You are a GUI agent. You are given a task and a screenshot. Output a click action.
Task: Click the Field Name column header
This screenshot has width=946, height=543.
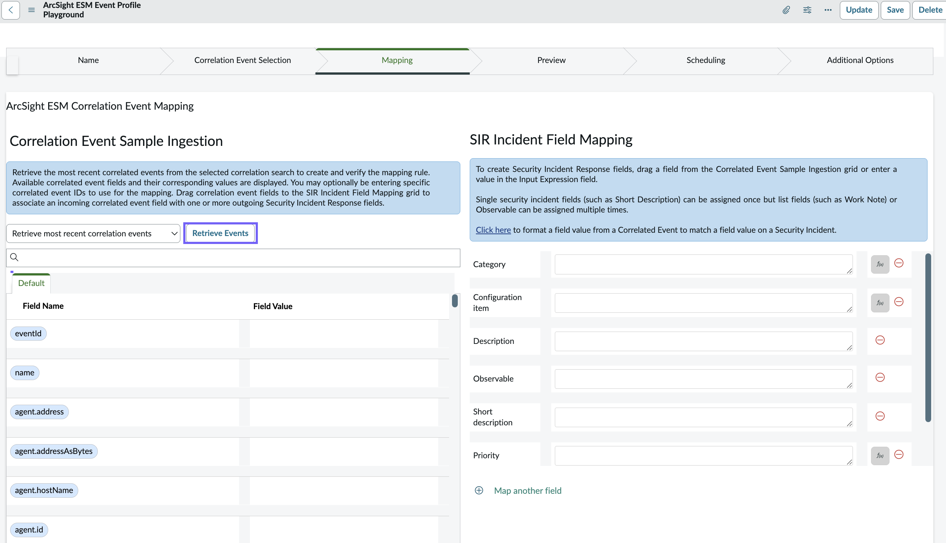pos(43,306)
